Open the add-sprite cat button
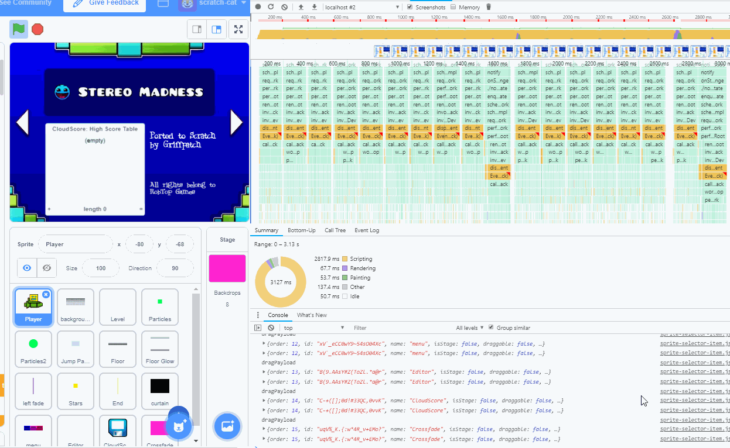730x448 pixels. (x=179, y=425)
